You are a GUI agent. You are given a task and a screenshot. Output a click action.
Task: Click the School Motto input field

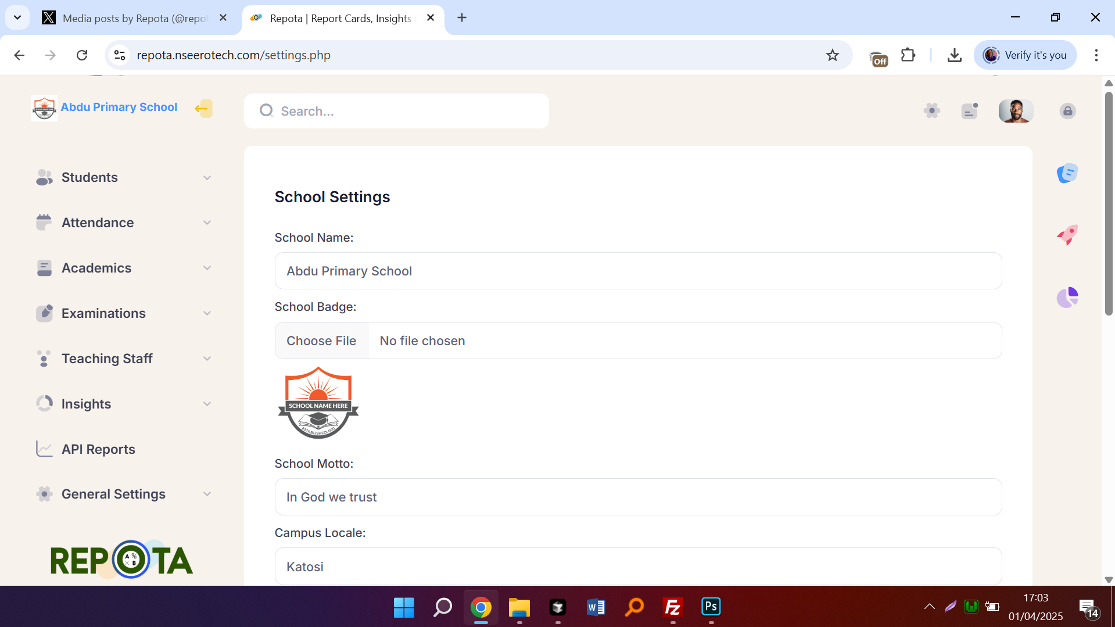[637, 497]
